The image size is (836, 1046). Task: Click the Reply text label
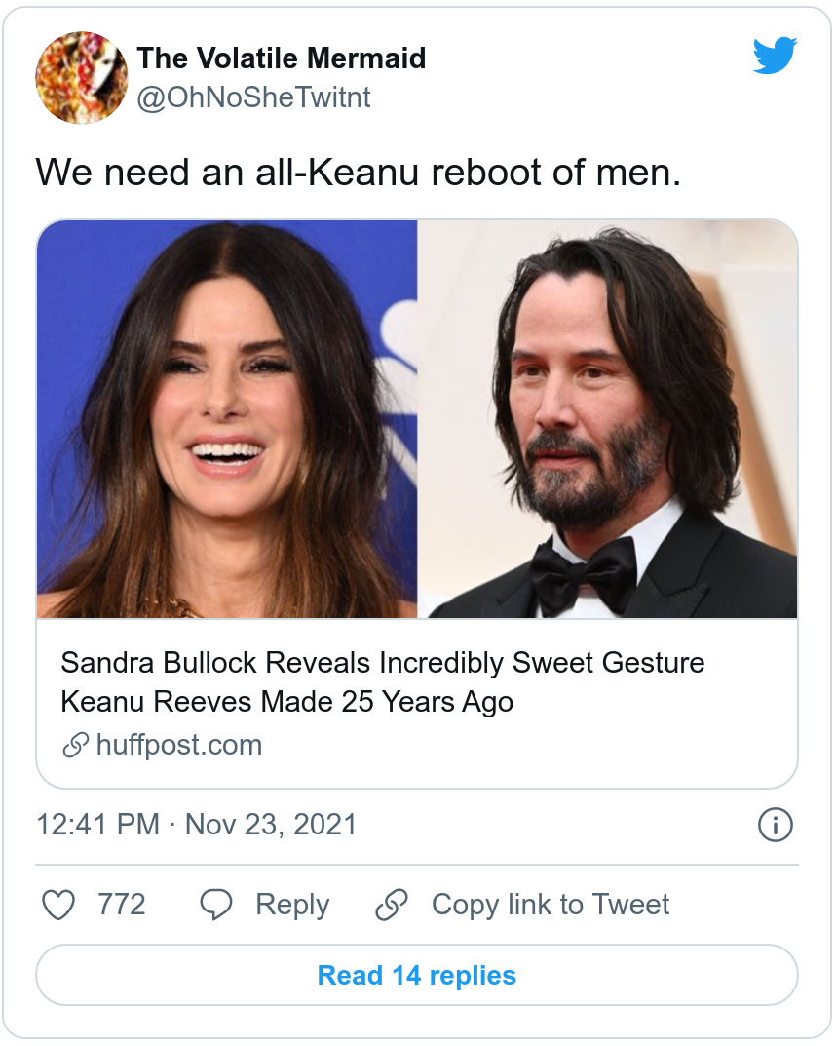pos(292,905)
